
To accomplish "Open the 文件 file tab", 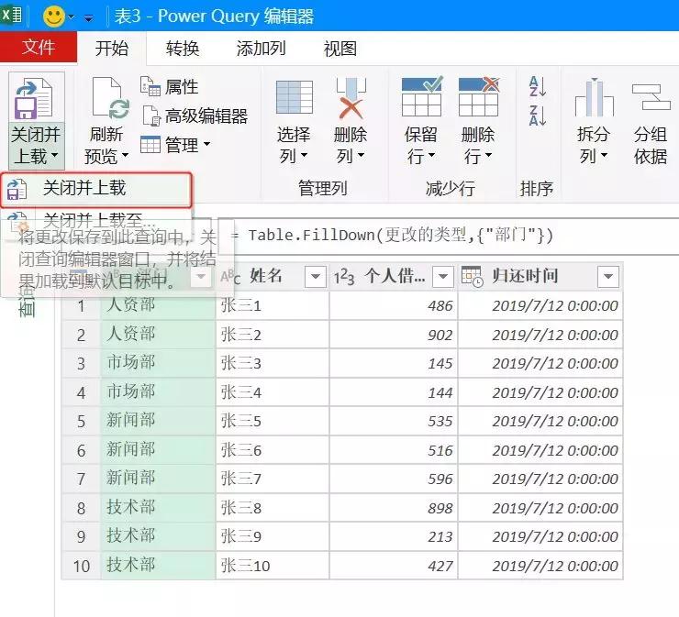I will 39,47.
